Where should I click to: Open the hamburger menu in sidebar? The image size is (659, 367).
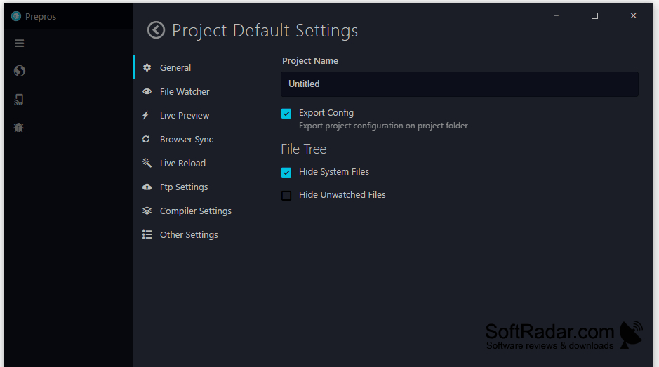pos(20,44)
